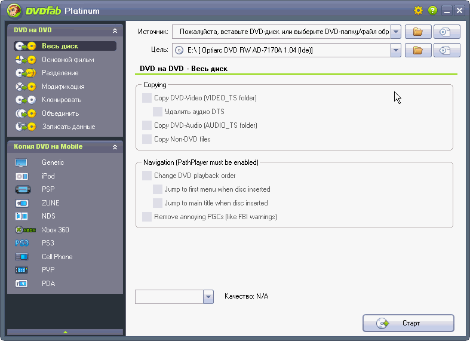The width and height of the screenshot is (470, 341).
Task: Select the NDS profile label
Action: coord(48,216)
